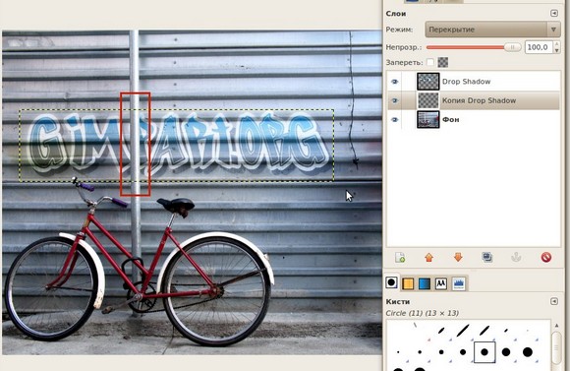Increase opacity with the stepper up arrow
This screenshot has width=570, height=371.
click(x=557, y=44)
